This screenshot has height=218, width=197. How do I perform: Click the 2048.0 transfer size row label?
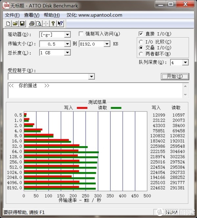[15, 177]
